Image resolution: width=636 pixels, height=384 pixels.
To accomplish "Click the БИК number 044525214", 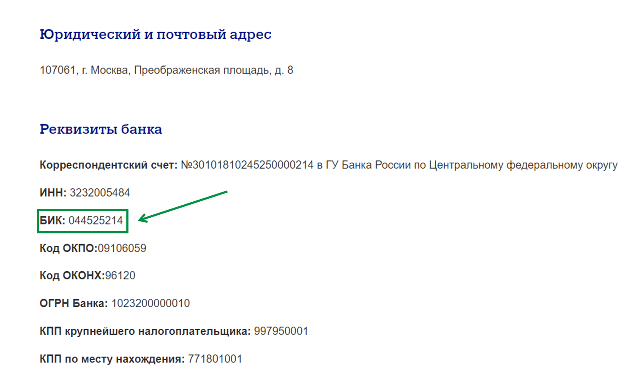I will click(96, 221).
